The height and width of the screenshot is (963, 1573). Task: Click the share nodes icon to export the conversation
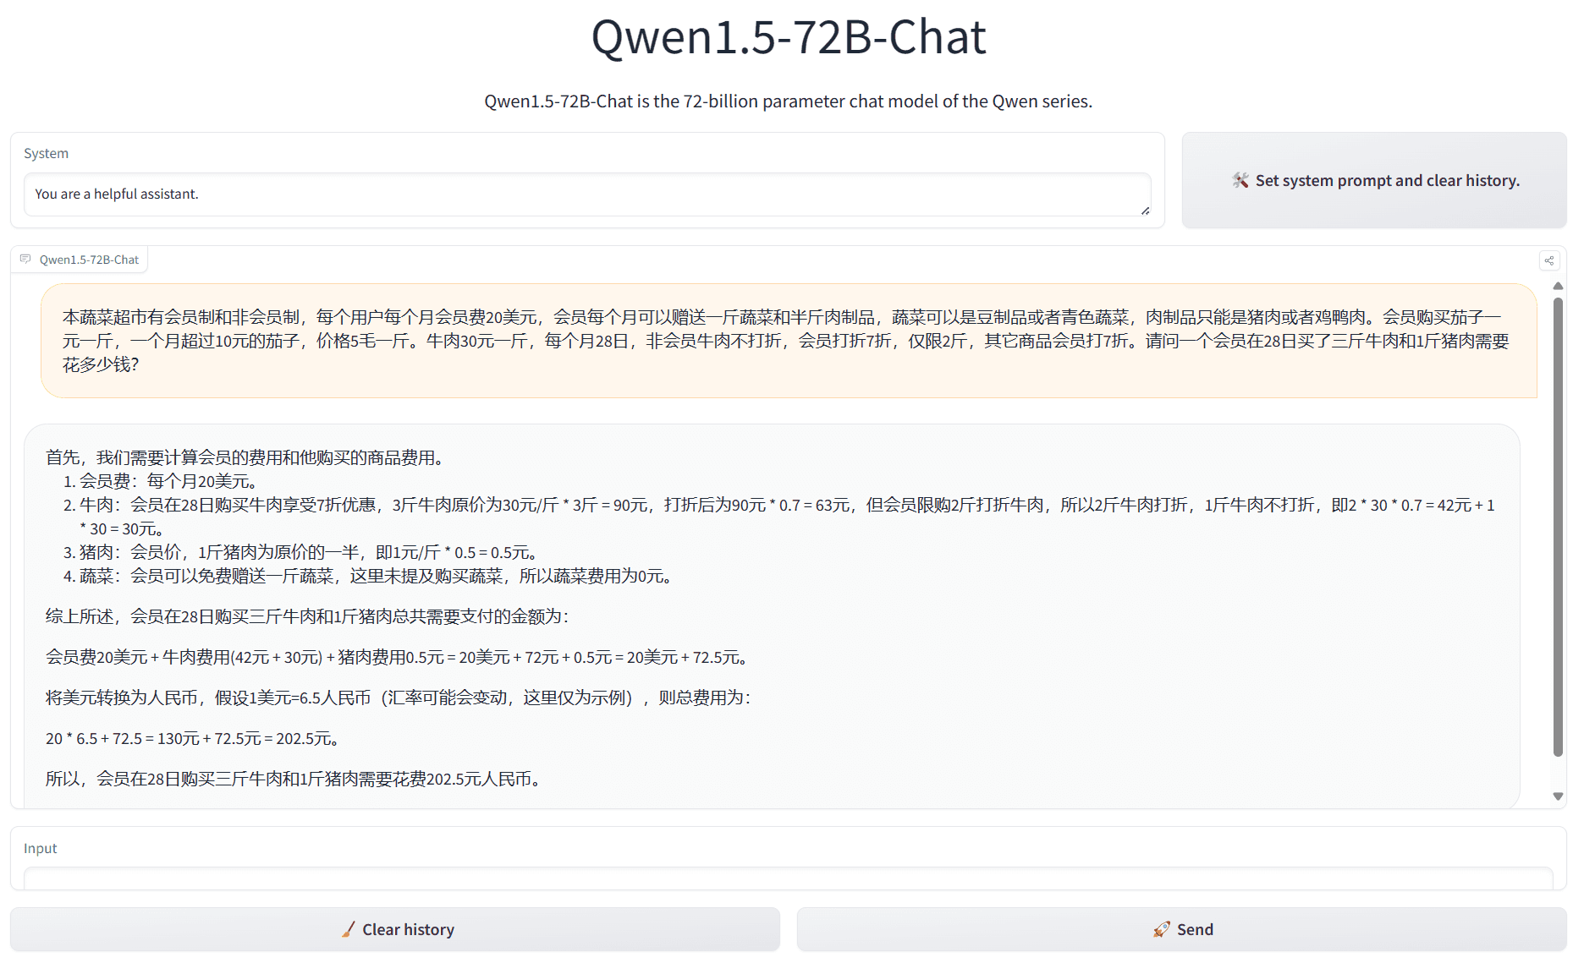pyautogui.click(x=1549, y=260)
